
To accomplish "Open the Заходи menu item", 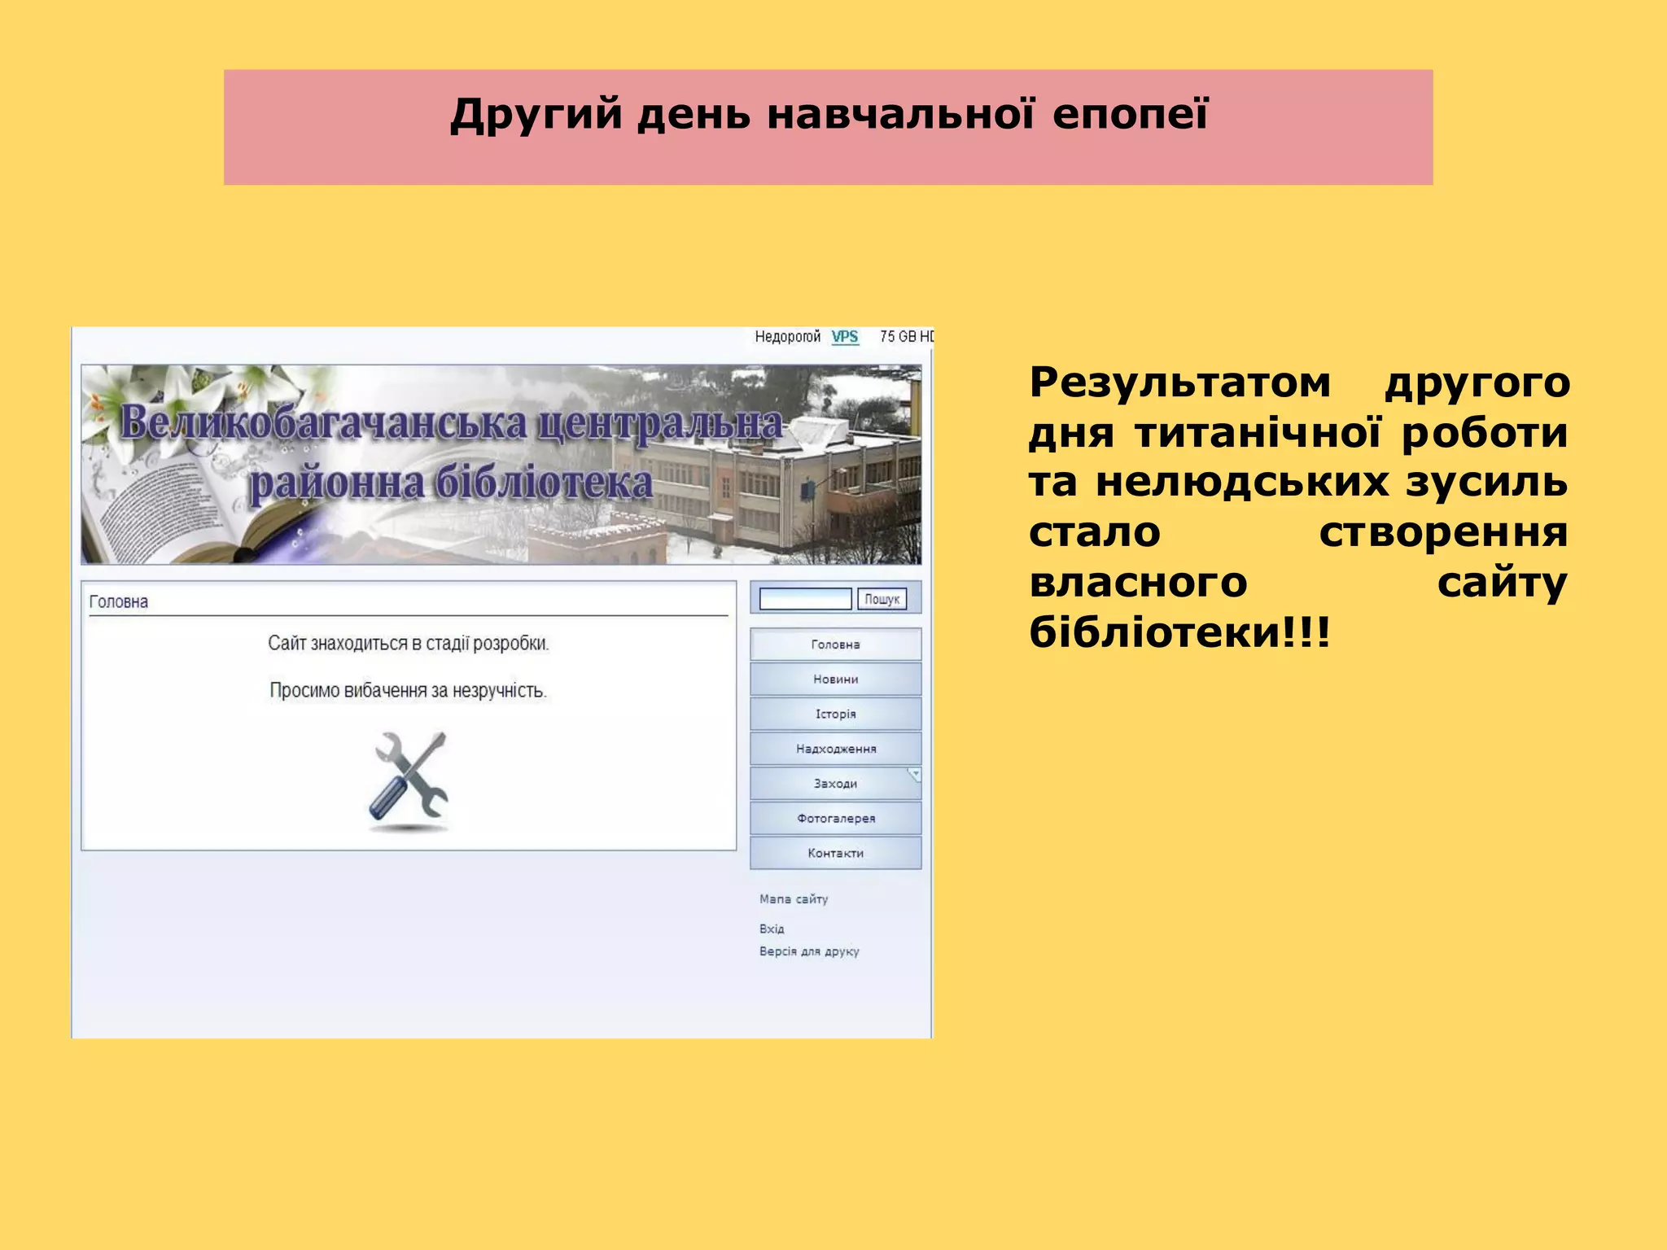I will (x=835, y=784).
